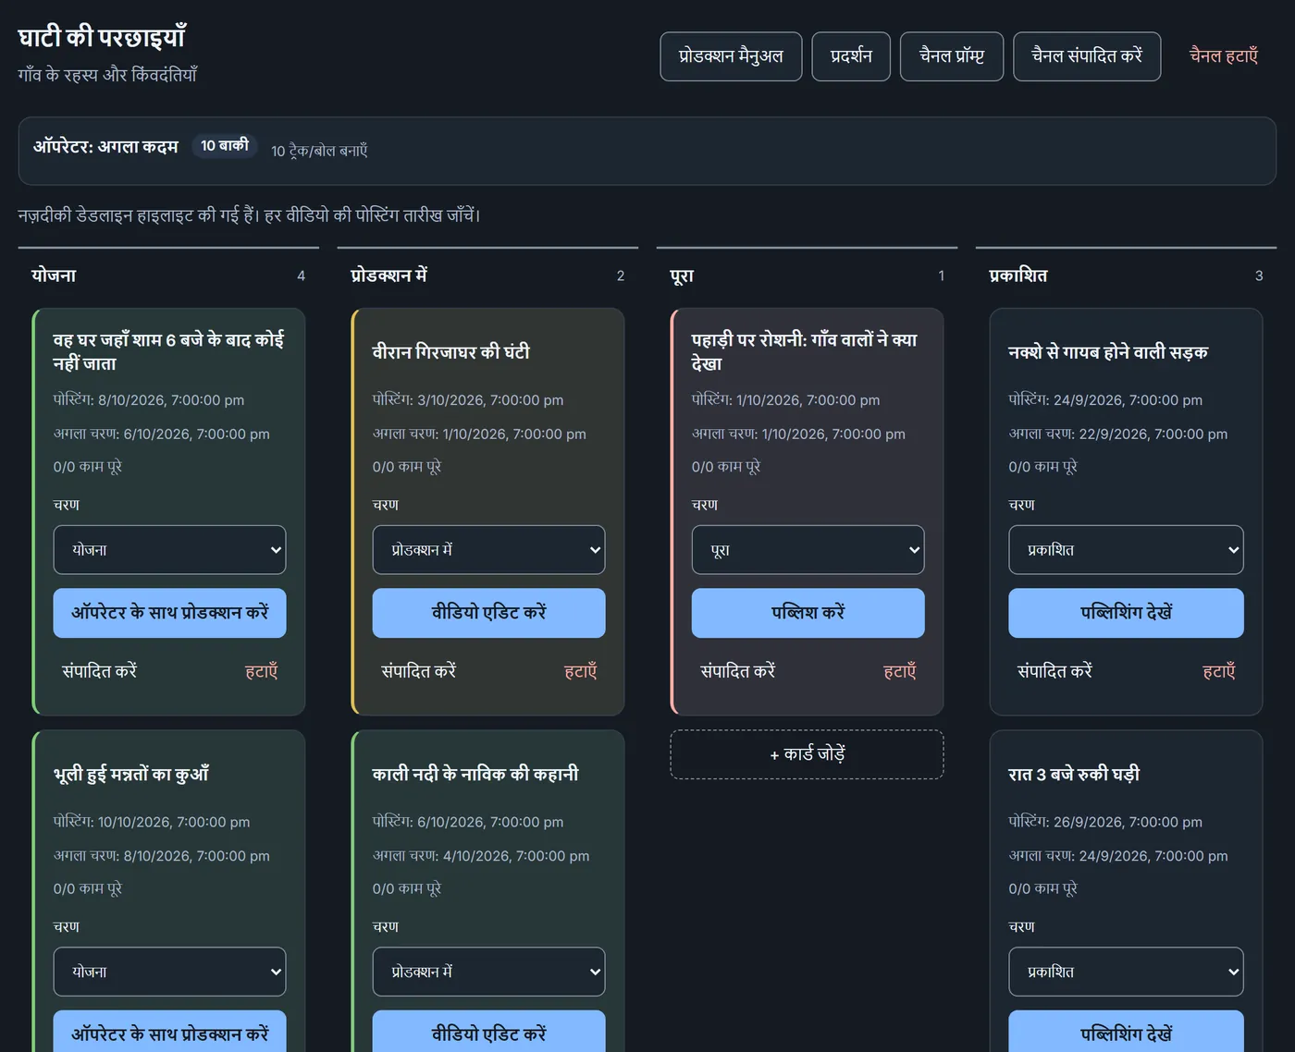Click the प्रदर्शन button in header

point(851,56)
